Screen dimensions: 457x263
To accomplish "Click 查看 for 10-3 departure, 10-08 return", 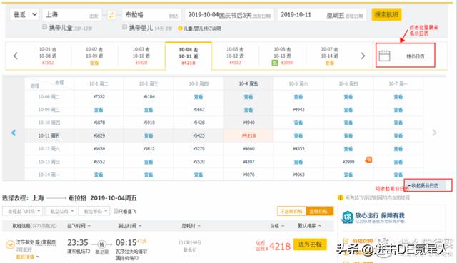I will click(x=199, y=97).
